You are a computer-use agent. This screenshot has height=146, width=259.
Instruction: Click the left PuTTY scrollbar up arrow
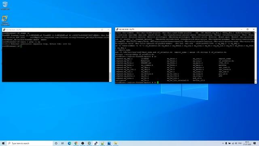(x=110, y=33)
